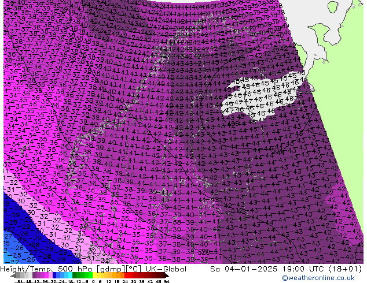Click the 'Sa 04-01-2025' date text

pos(244,269)
